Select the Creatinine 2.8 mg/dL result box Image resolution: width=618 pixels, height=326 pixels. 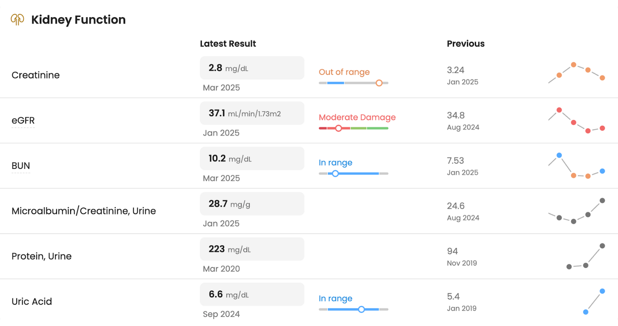(x=252, y=68)
